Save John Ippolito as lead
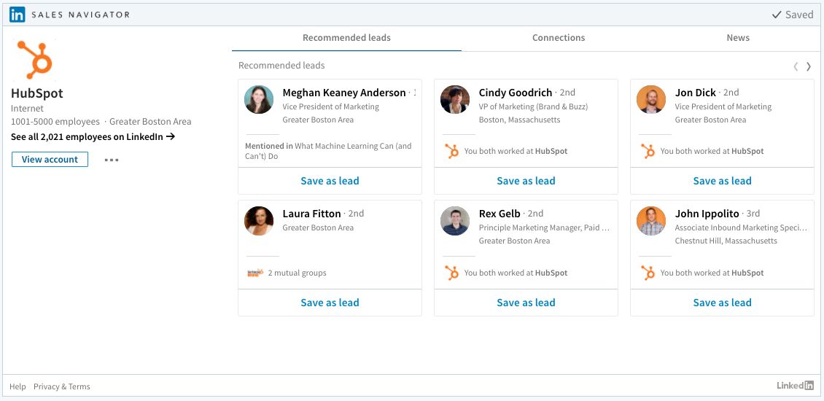The image size is (824, 401). pos(722,303)
